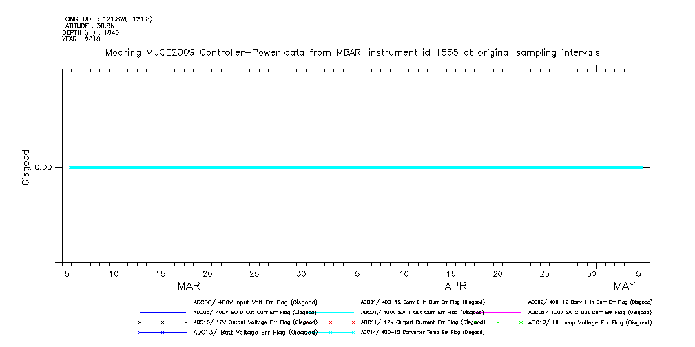Click the APR month label on x-axis

455,286
